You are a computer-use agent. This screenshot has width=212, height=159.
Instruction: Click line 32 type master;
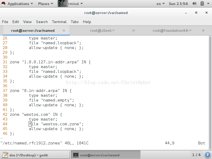pos(43,67)
